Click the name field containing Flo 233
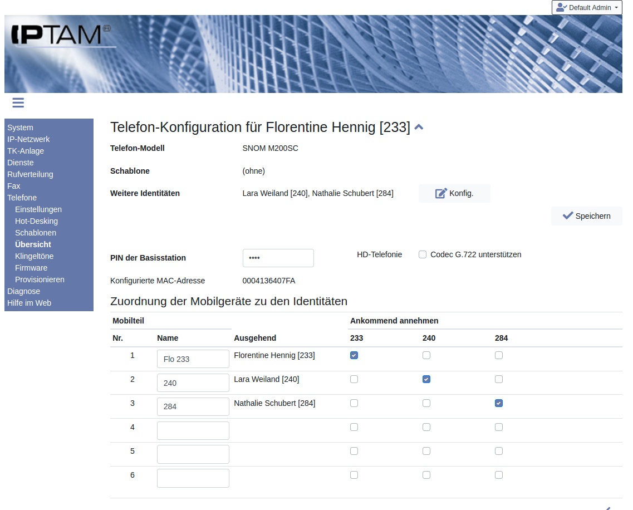This screenshot has width=633, height=510. (x=193, y=359)
